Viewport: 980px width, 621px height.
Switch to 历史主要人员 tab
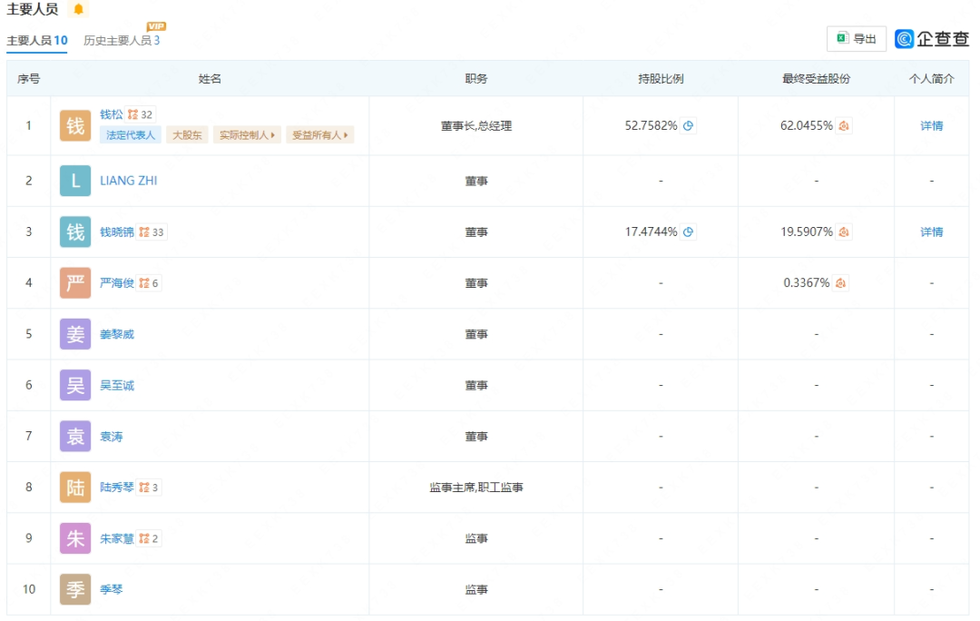click(x=122, y=41)
